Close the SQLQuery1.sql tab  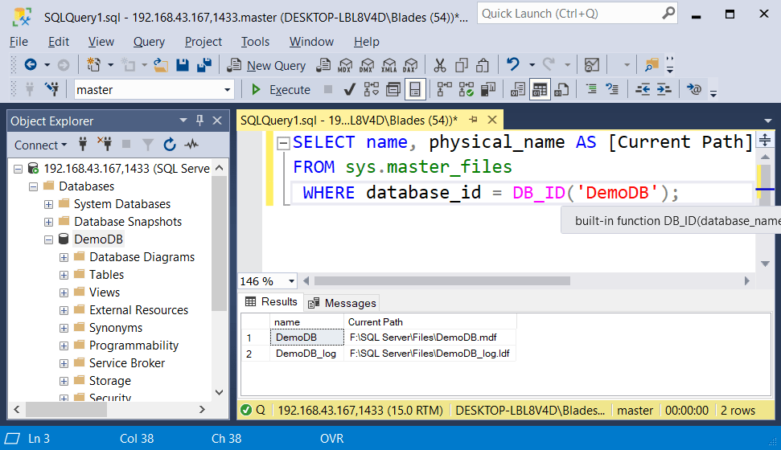click(492, 120)
